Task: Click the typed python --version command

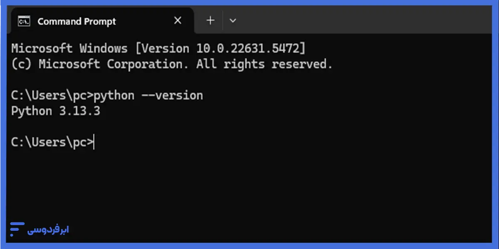Action: coord(148,96)
